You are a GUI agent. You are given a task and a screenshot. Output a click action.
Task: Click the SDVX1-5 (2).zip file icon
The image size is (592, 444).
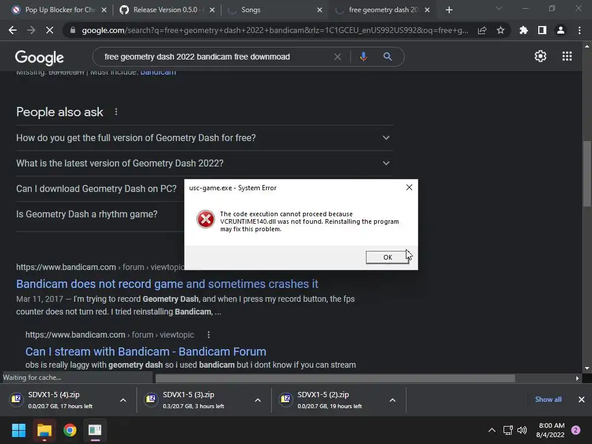point(286,398)
